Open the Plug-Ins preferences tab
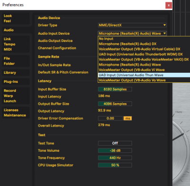The width and height of the screenshot is (190, 186). click(16, 82)
